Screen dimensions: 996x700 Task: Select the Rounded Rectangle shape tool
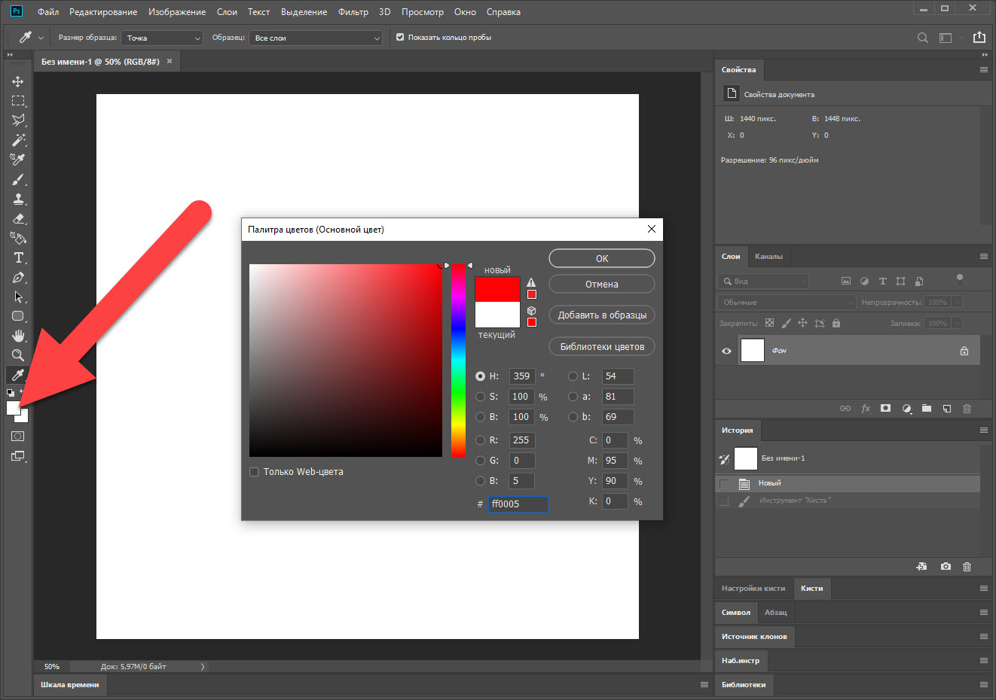pyautogui.click(x=18, y=316)
